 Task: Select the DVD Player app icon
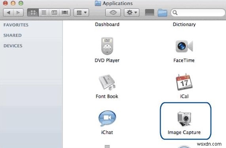point(107,46)
